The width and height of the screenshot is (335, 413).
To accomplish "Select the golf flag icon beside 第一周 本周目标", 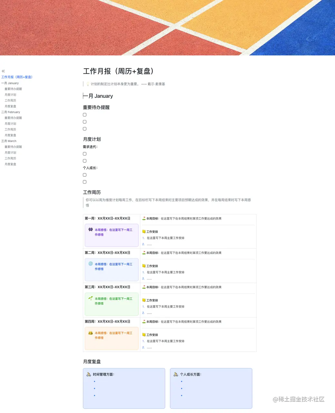I will coord(143,218).
